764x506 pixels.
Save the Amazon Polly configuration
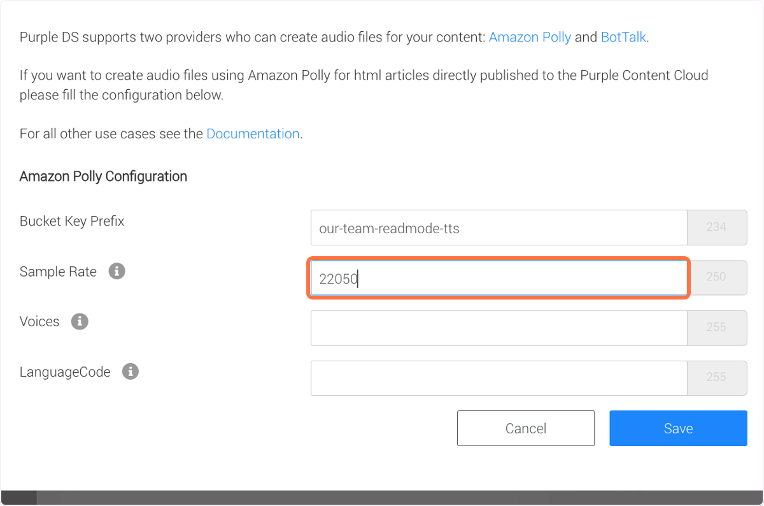pyautogui.click(x=678, y=428)
